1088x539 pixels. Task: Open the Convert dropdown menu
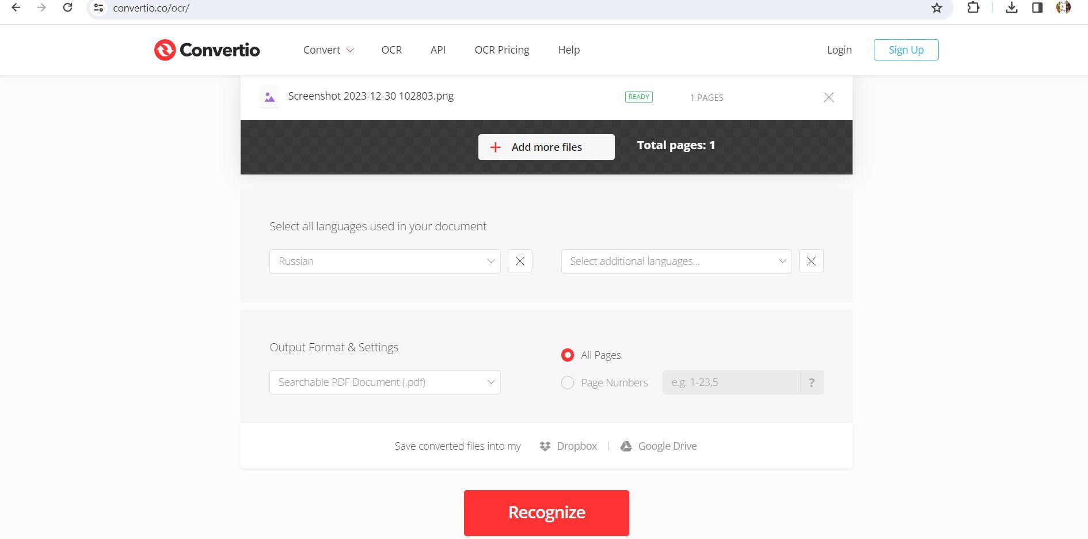(328, 50)
